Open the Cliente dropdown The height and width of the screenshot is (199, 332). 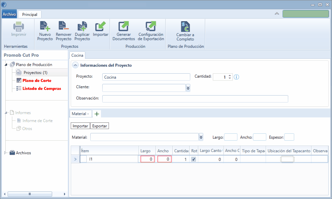tap(188, 88)
